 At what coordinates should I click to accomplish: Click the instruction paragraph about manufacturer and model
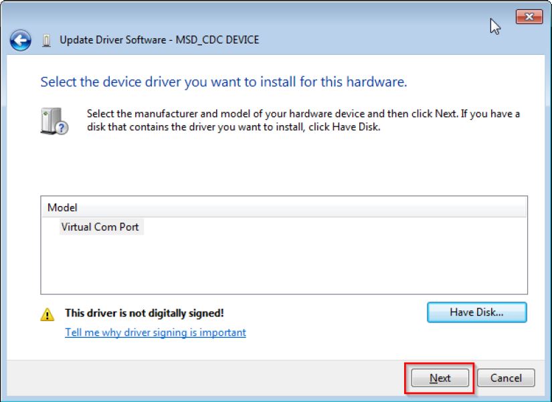(x=303, y=120)
